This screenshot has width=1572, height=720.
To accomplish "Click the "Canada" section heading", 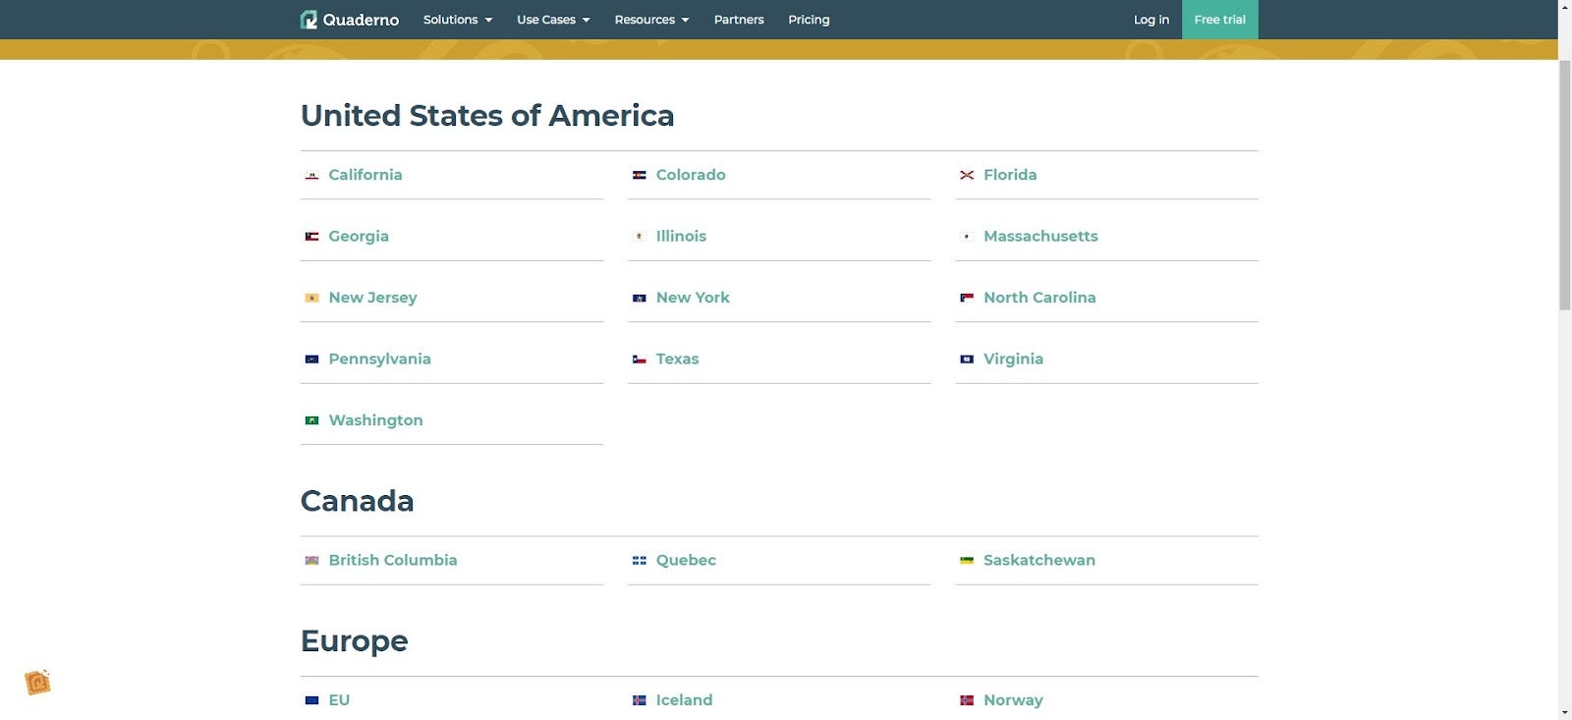I will (357, 501).
